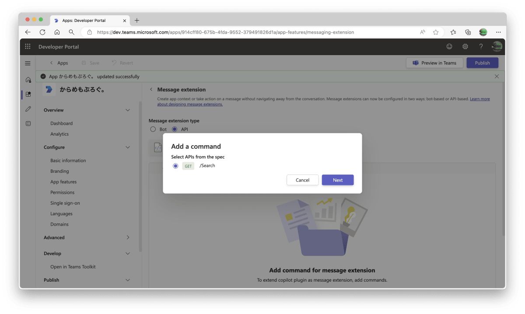Open the favorites list icon
The height and width of the screenshot is (314, 525).
453,32
